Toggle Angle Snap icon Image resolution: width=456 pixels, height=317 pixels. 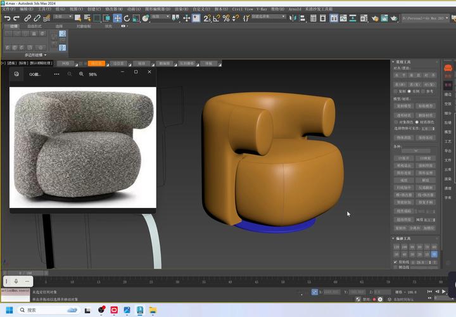tap(217, 18)
